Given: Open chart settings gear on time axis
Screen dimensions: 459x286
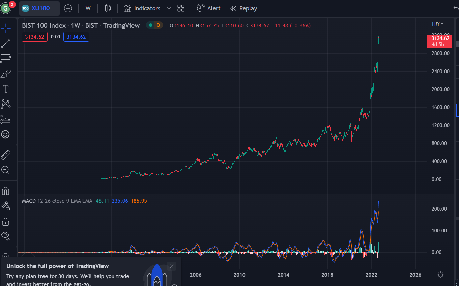Looking at the screenshot, I should pyautogui.click(x=440, y=275).
